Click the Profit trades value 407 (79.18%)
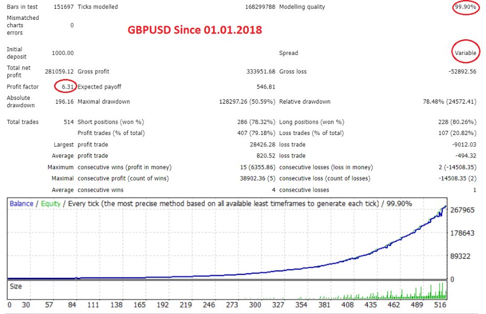486x314 pixels. click(256, 133)
